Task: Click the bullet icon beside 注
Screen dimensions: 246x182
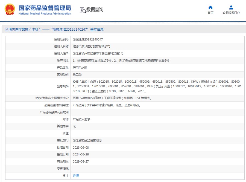Action: (64, 175)
